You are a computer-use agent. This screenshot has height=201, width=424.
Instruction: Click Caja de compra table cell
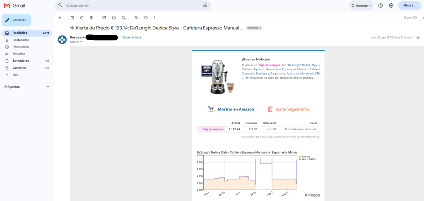(x=211, y=129)
